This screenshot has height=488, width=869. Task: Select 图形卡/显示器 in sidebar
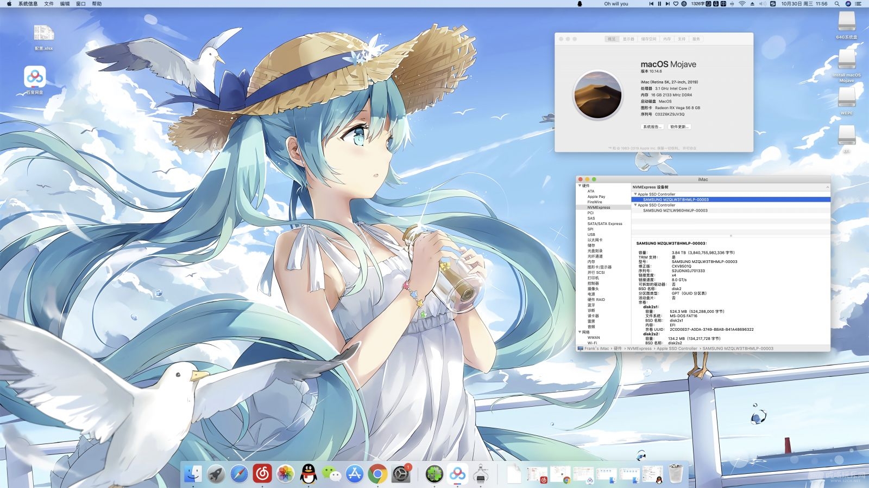(599, 267)
